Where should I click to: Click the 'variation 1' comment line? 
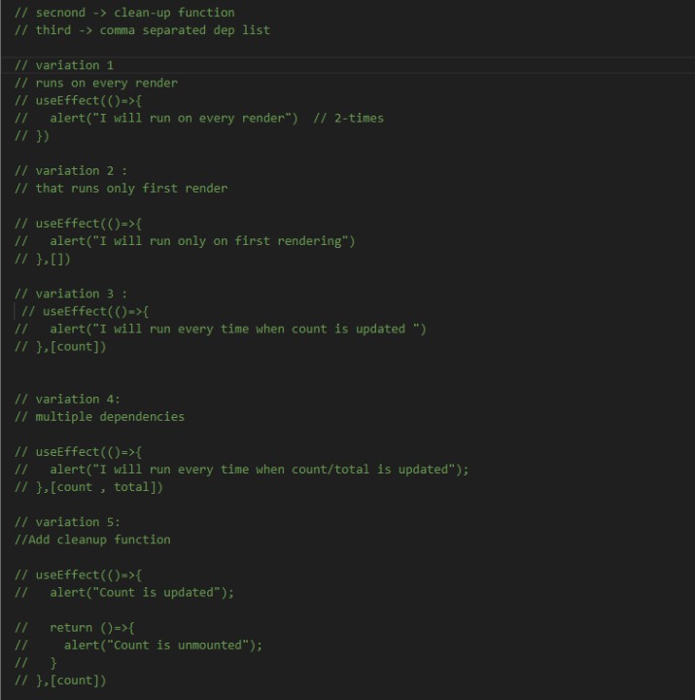[64, 65]
